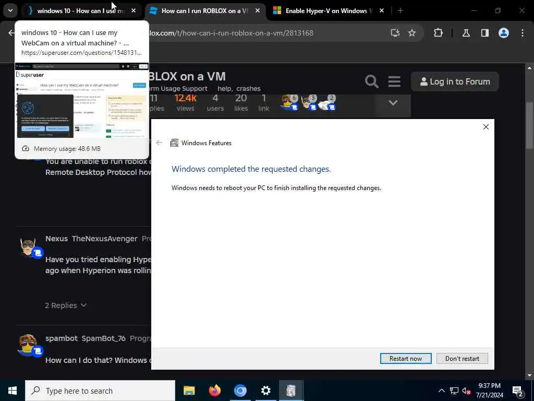Go back with the browser back arrow
The image size is (534, 401).
(11, 33)
